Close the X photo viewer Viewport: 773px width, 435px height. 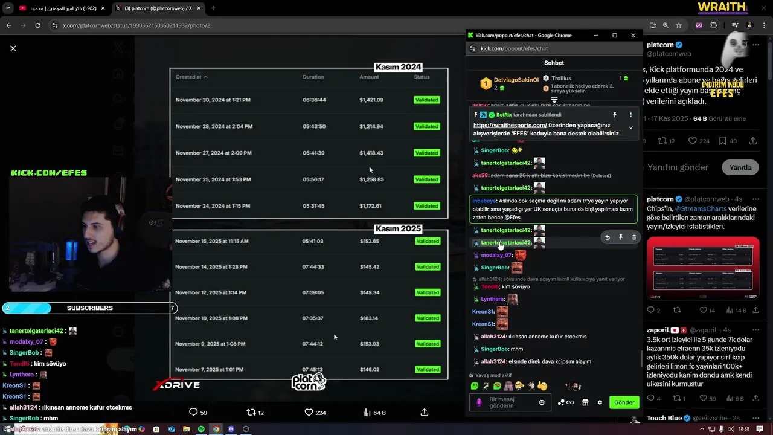pos(13,48)
